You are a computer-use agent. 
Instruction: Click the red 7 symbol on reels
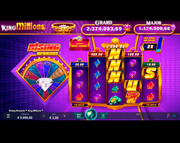[133, 97]
